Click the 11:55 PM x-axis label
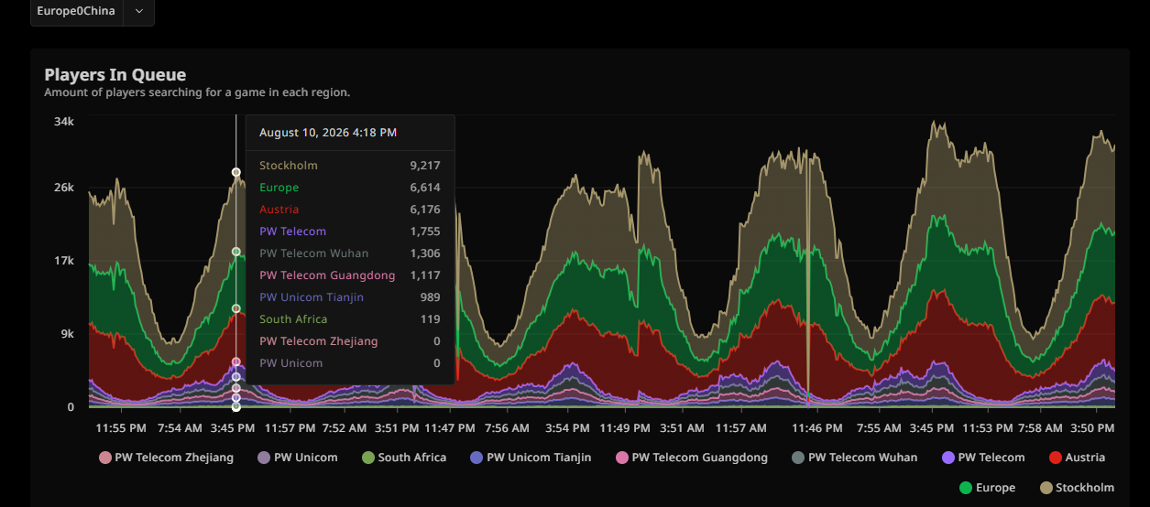 [x=121, y=428]
